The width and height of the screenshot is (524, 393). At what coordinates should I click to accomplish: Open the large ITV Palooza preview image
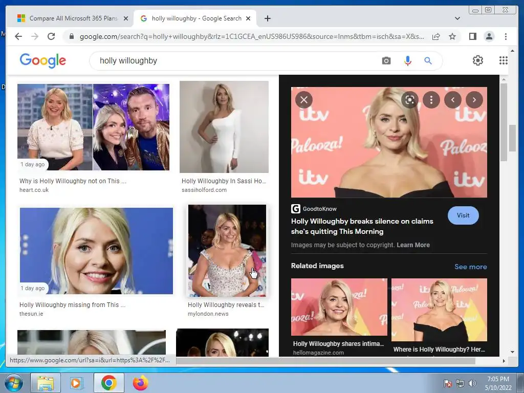point(389,142)
